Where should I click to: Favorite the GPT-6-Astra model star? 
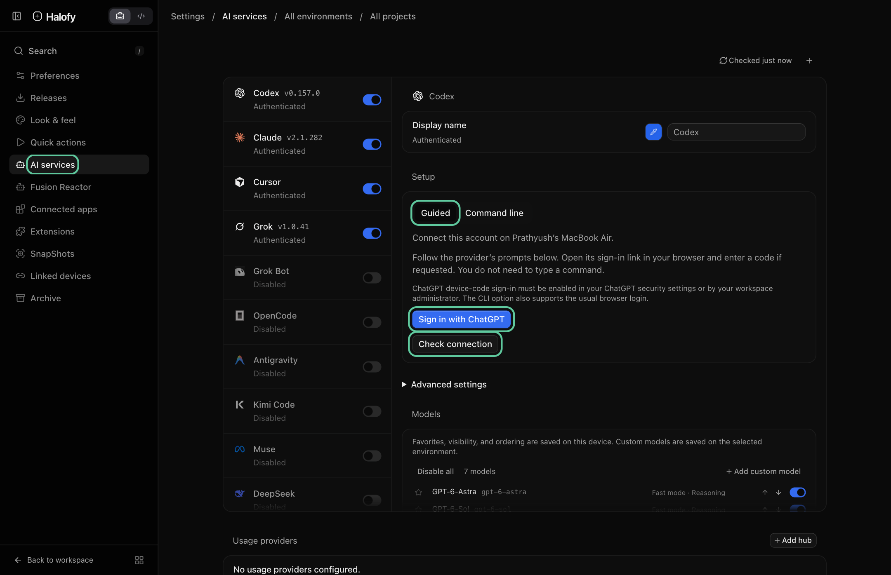[x=418, y=492]
